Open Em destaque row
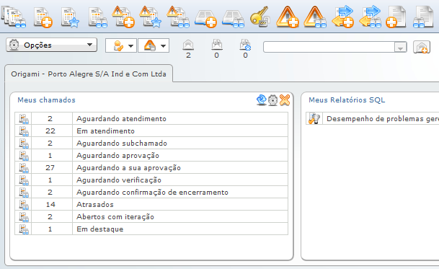The height and width of the screenshot is (269, 439). coord(151,229)
